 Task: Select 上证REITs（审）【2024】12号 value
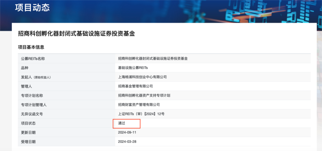point(141,114)
